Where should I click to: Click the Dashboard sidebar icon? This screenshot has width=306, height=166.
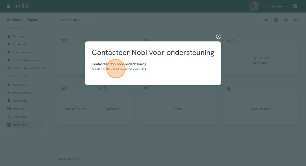coord(9,36)
